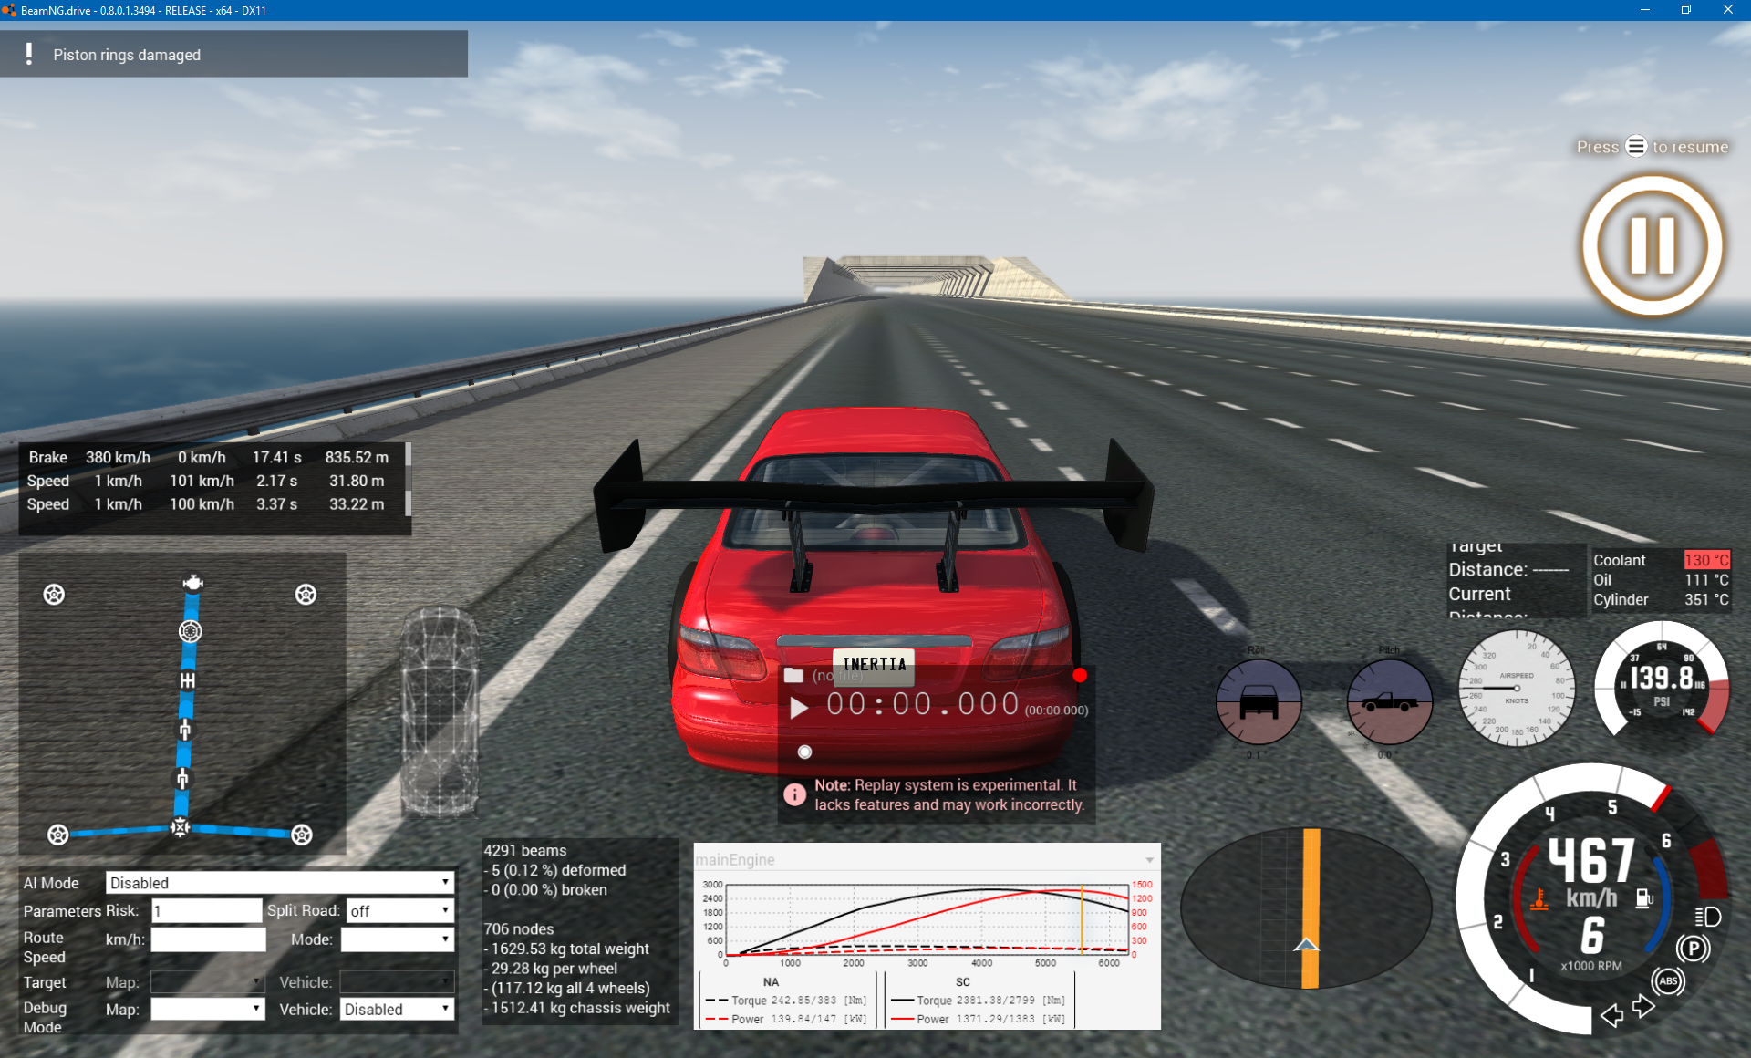This screenshot has width=1751, height=1058.
Task: Click the front-right wheel icon in drivetrain
Action: click(306, 595)
